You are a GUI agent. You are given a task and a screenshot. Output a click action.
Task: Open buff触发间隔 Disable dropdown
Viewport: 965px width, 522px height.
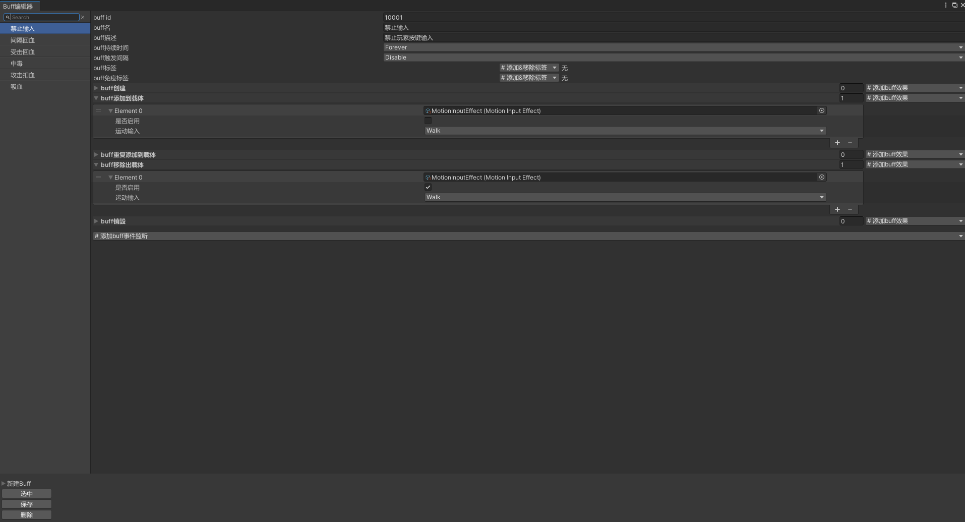pos(674,57)
